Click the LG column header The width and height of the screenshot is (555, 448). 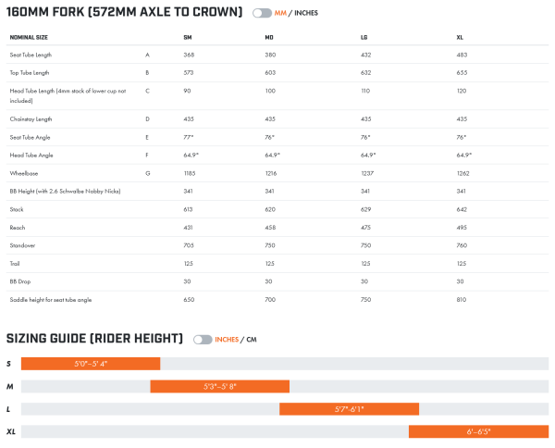(364, 38)
